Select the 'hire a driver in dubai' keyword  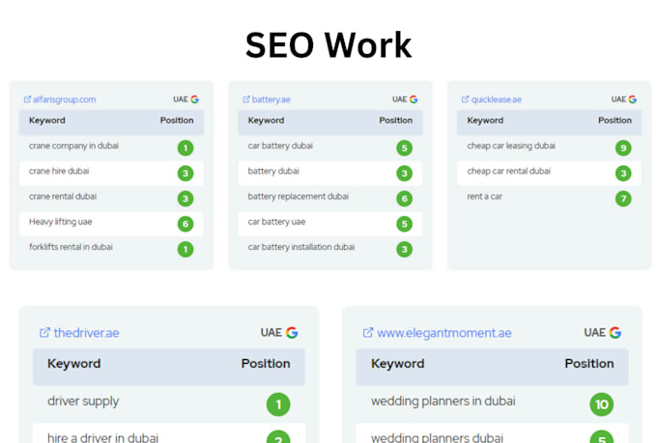tap(102, 438)
